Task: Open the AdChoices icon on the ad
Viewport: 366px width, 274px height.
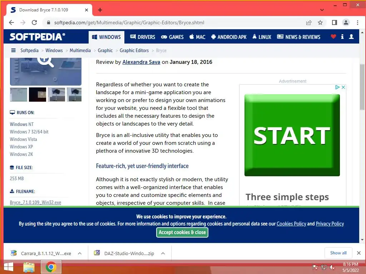Action: [x=337, y=87]
